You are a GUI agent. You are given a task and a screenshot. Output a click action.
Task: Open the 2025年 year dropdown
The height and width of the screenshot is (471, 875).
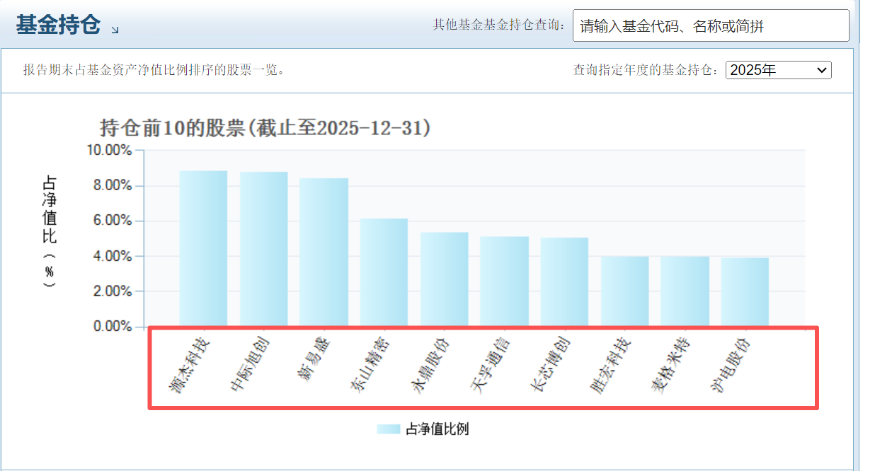point(779,70)
